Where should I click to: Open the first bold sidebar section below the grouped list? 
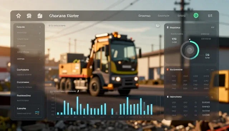(x=23, y=70)
